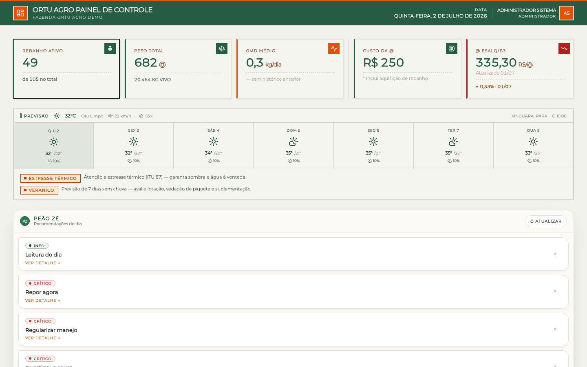Click the date 'Quinta-feira, 2 de julho de 2026'
This screenshot has width=587, height=367.
(440, 16)
